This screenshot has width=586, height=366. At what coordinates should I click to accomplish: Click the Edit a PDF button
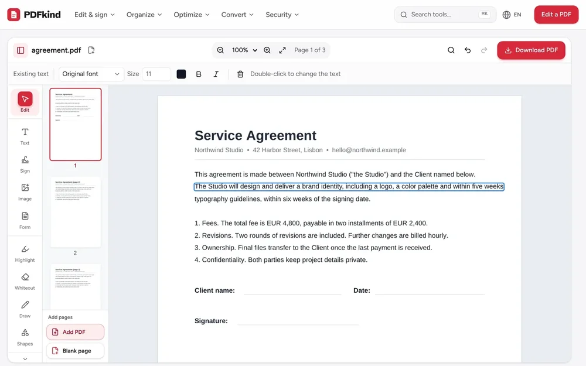point(556,15)
